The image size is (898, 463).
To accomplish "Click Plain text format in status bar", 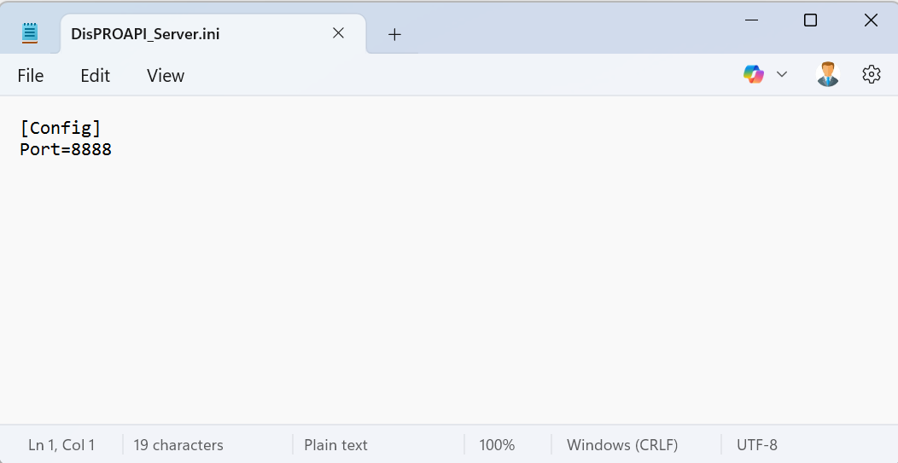I will pyautogui.click(x=335, y=445).
